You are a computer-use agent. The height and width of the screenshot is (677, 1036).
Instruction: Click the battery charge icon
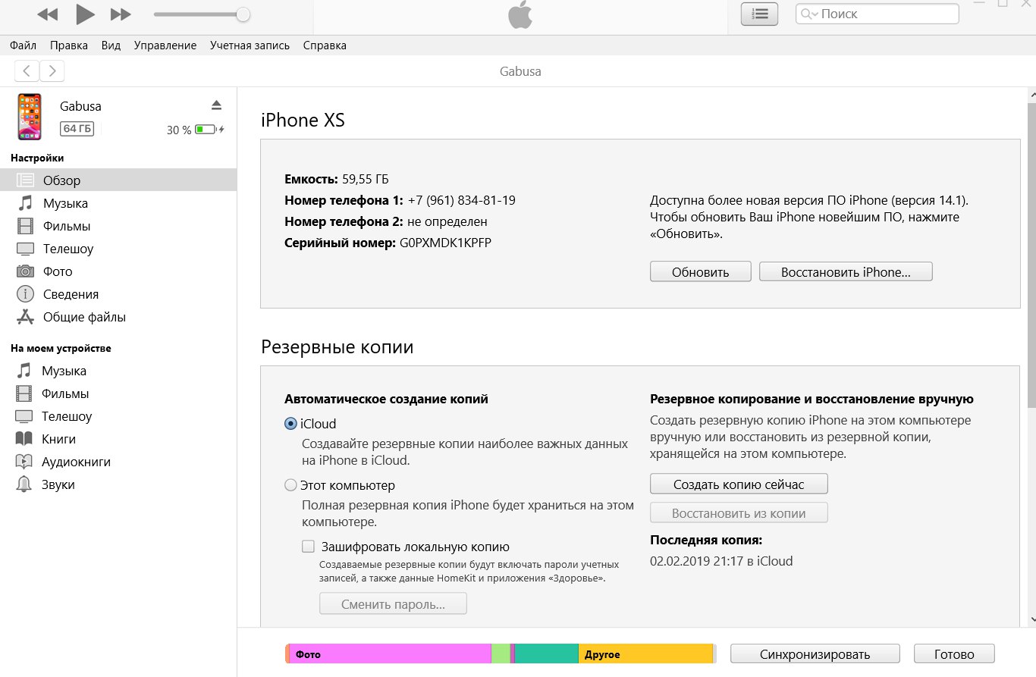click(x=209, y=130)
